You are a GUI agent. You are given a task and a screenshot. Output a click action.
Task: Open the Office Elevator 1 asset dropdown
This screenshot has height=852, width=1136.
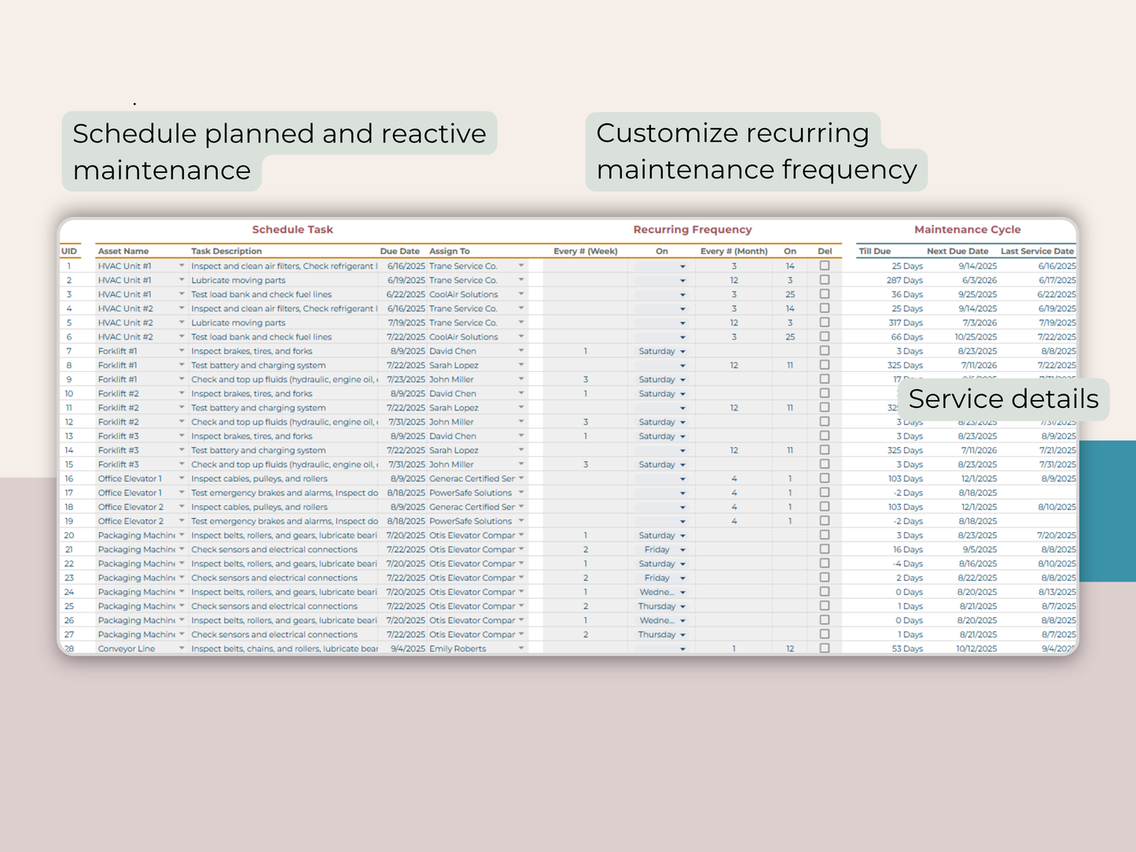tap(182, 478)
